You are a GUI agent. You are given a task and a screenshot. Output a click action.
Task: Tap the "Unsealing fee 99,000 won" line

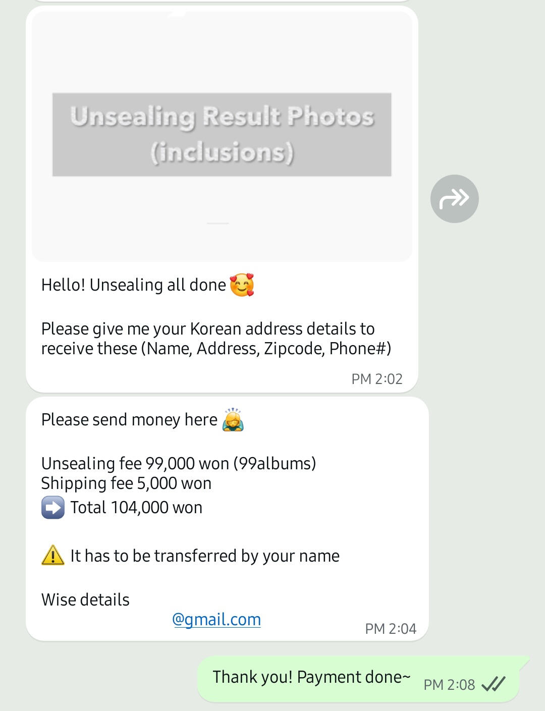pyautogui.click(x=179, y=463)
